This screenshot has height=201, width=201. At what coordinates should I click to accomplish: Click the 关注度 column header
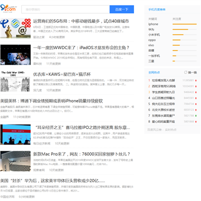click(x=176, y=19)
